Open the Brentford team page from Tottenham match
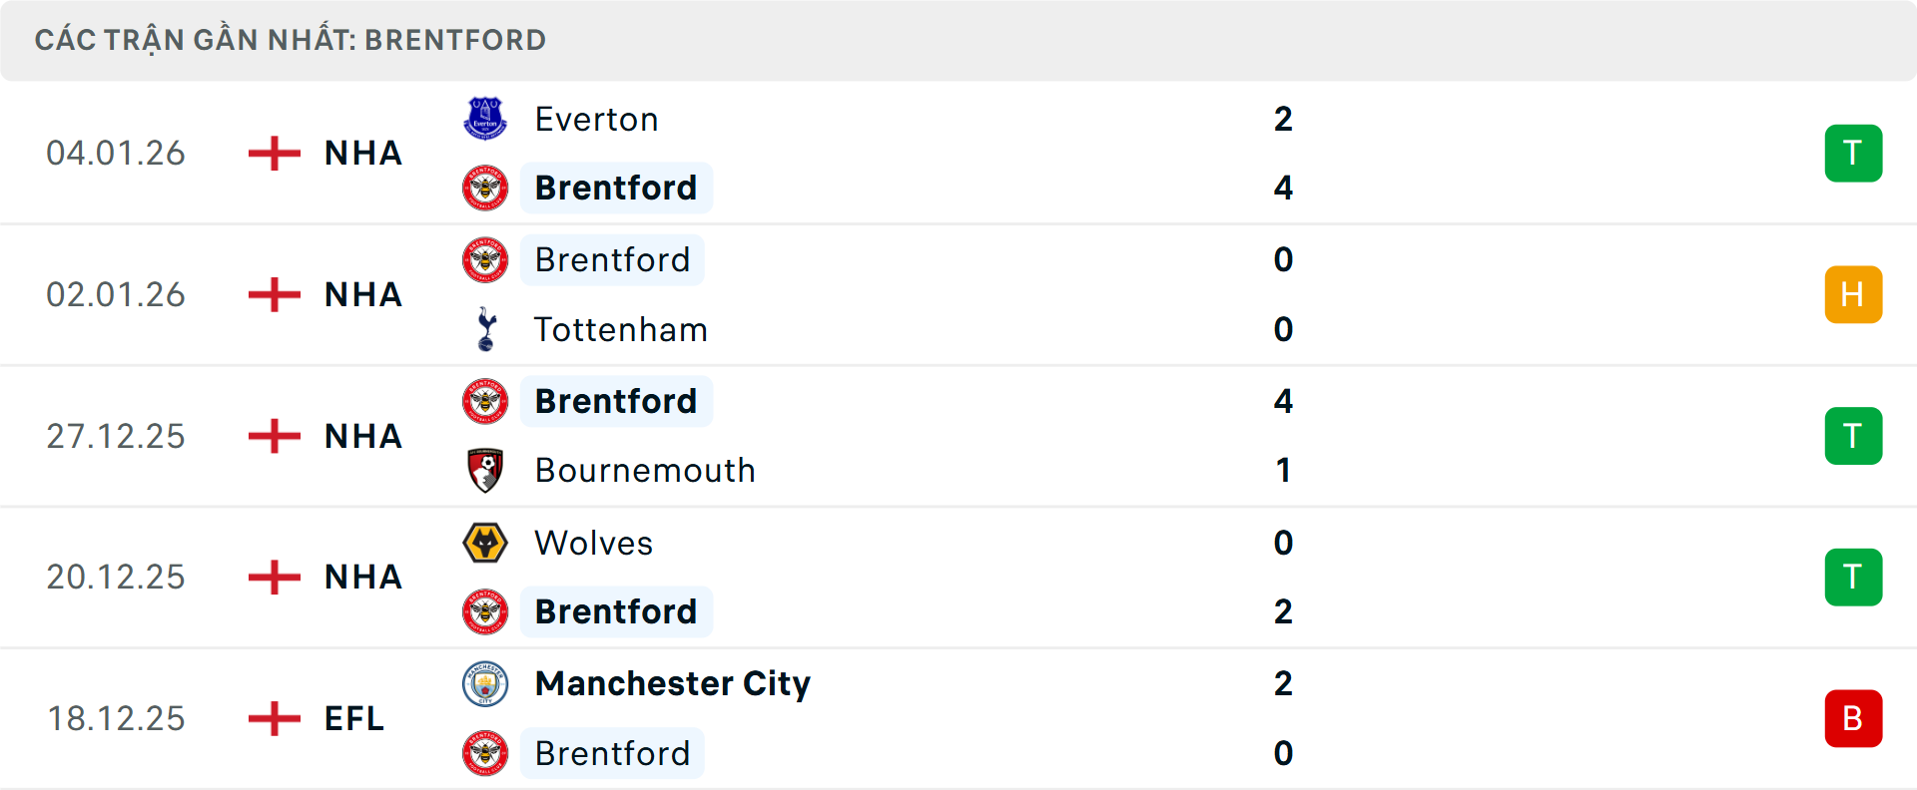The image size is (1917, 790). (x=612, y=259)
